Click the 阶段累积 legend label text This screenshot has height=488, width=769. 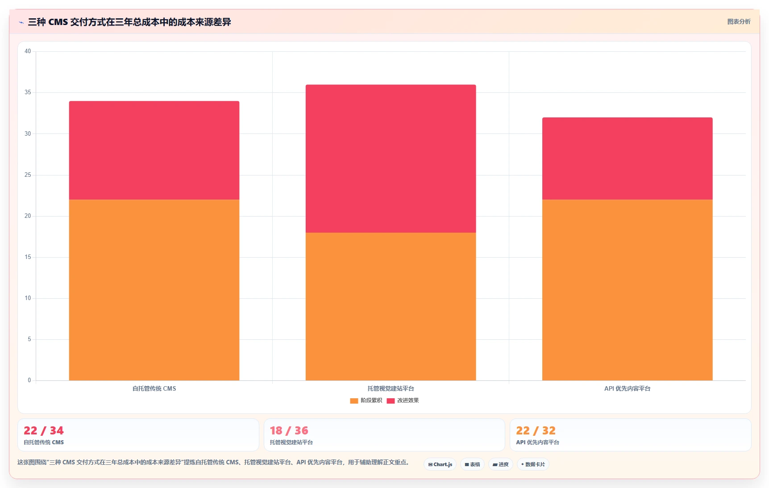click(371, 400)
